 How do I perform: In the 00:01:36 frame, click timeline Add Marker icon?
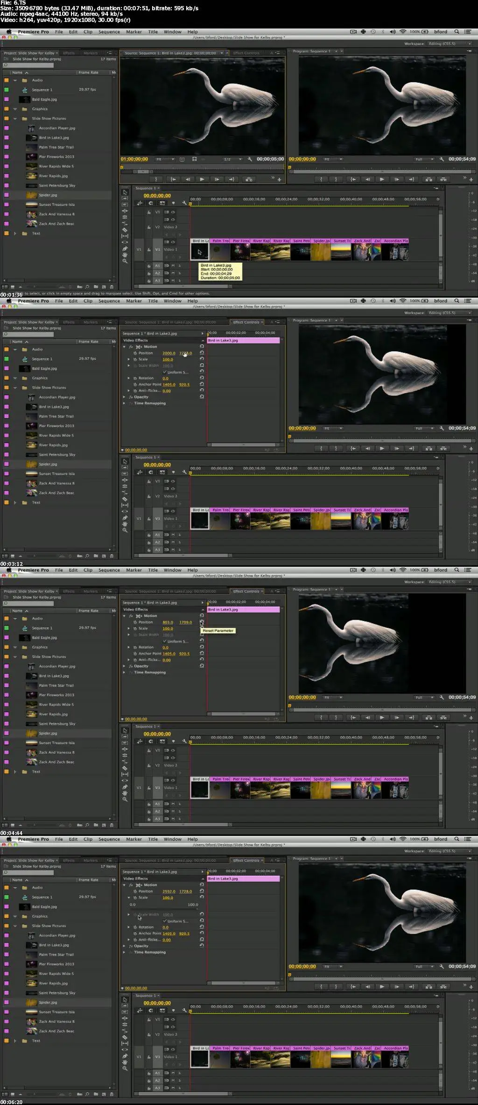tap(173, 203)
